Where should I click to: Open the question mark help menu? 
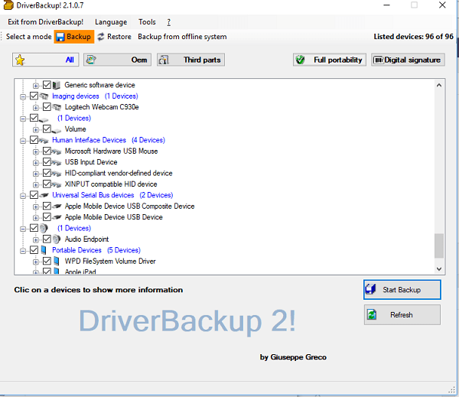coord(169,22)
